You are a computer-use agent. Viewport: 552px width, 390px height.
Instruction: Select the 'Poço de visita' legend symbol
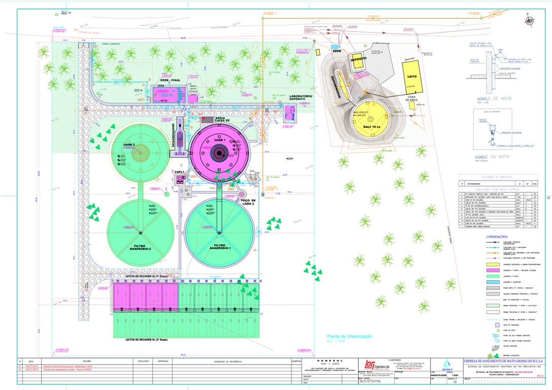tap(497, 331)
